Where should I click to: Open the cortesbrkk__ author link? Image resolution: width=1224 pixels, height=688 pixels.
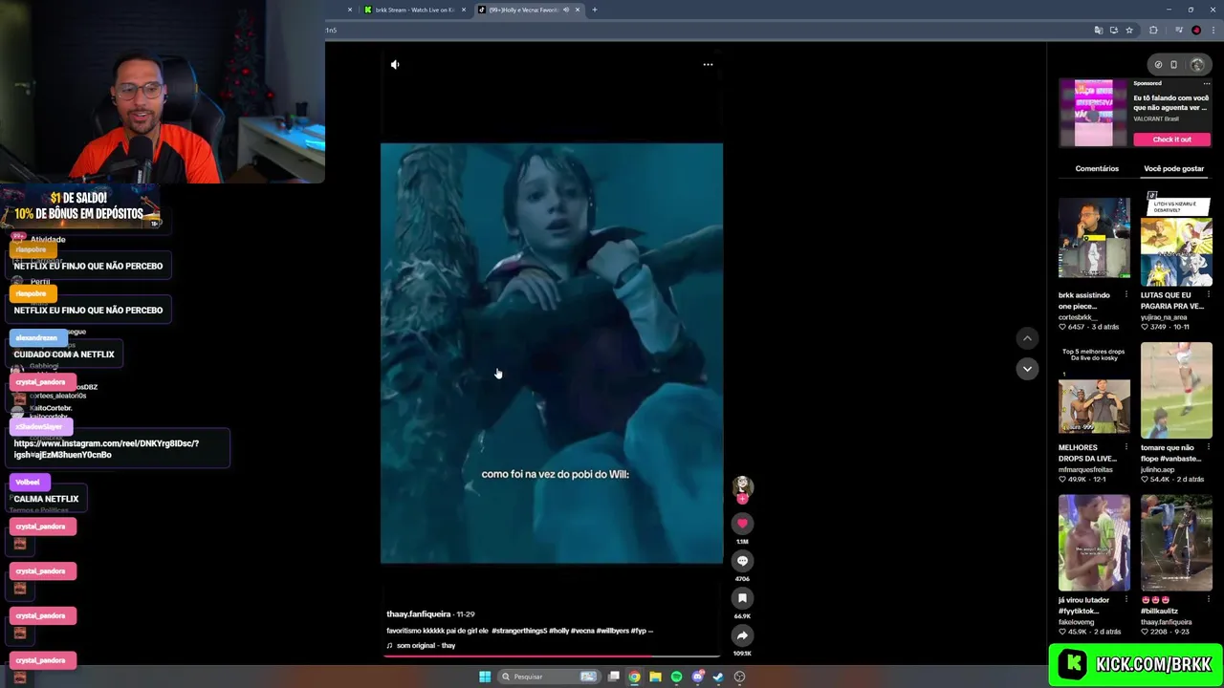click(1078, 317)
